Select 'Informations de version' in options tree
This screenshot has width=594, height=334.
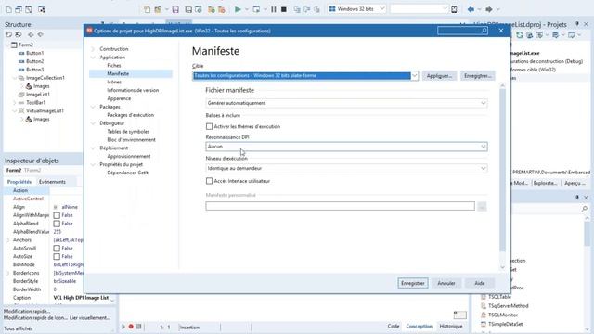pos(133,90)
